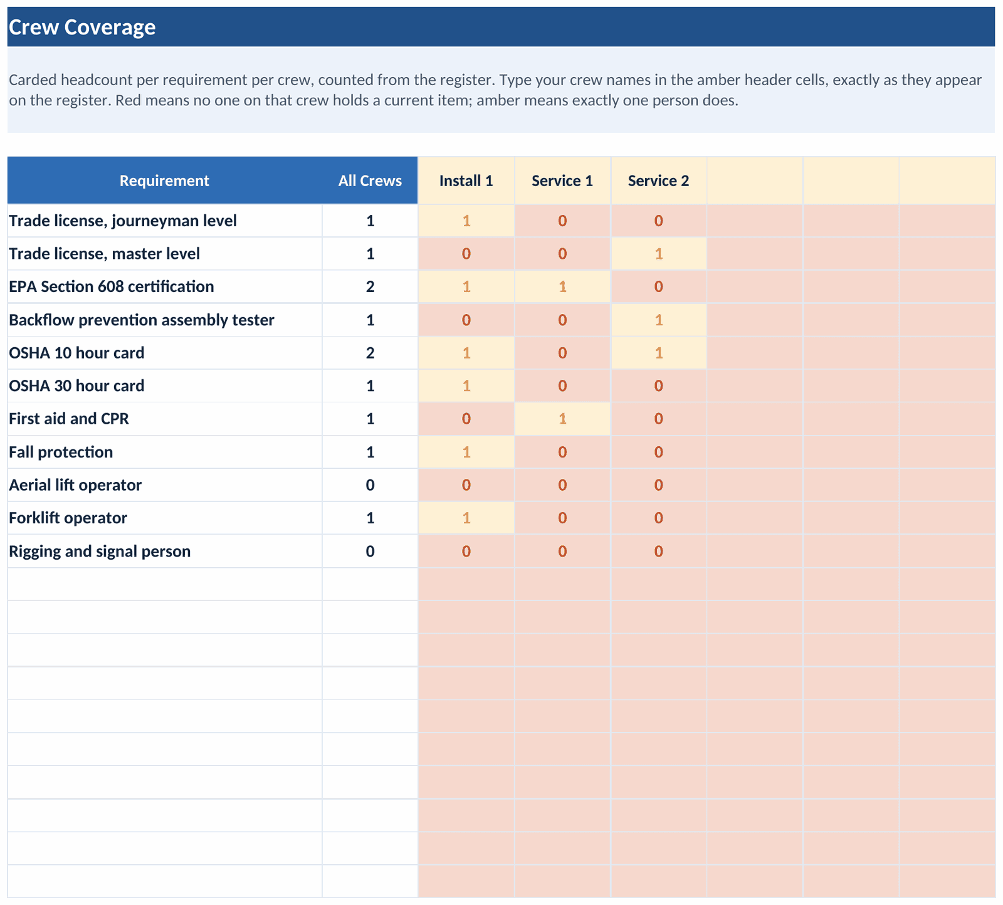Image resolution: width=1003 pixels, height=905 pixels.
Task: Click Install 1 count for First aid and CPR
Action: [466, 419]
